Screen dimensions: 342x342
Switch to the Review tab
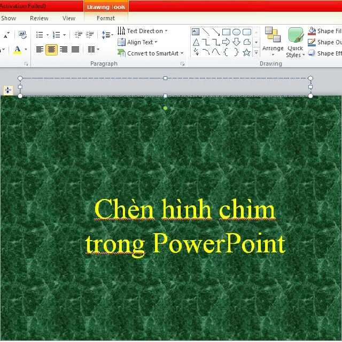(39, 18)
